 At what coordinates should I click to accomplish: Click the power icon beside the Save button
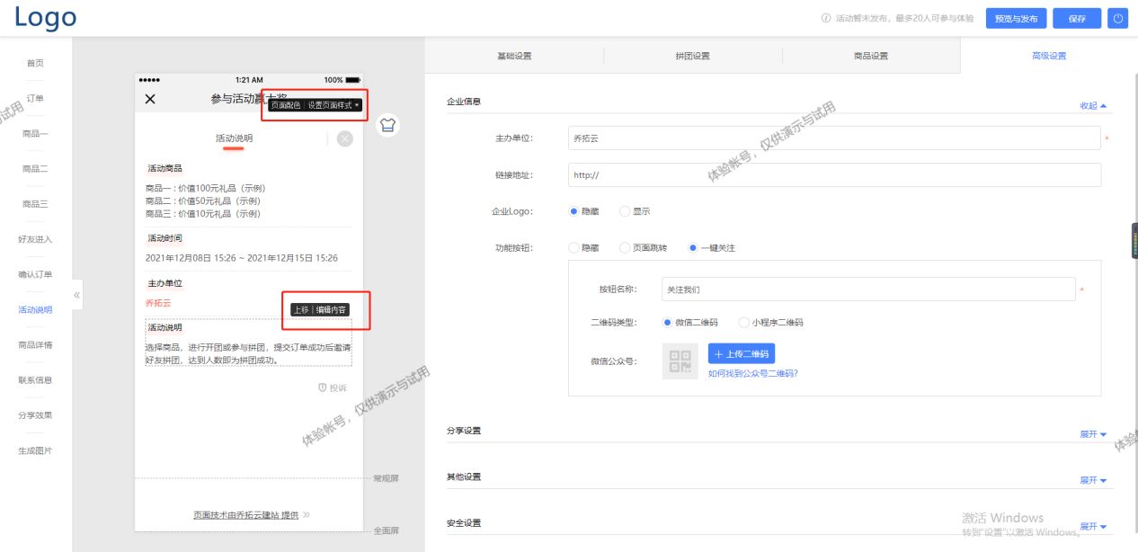[1117, 18]
